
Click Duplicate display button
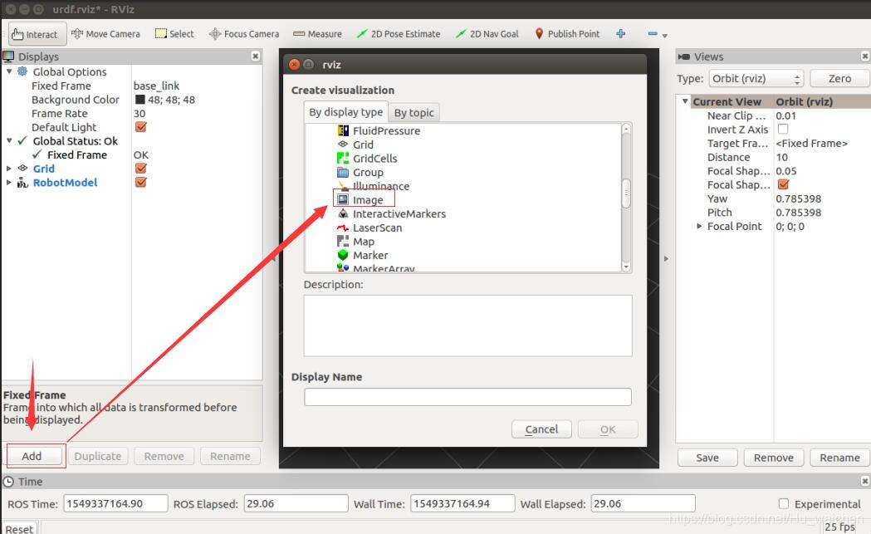98,456
